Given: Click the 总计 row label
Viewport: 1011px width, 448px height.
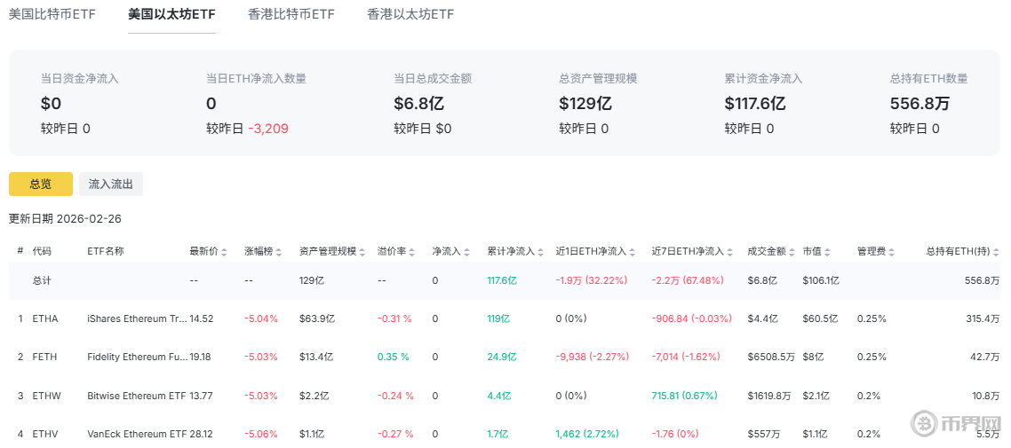Looking at the screenshot, I should click(41, 280).
